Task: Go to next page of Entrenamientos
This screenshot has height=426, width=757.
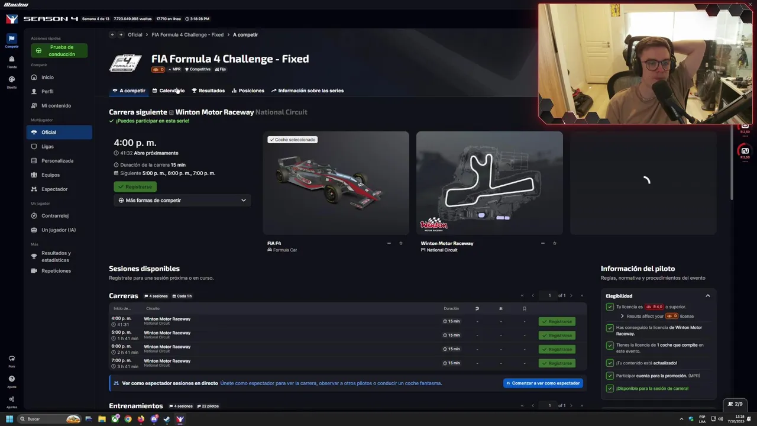Action: click(572, 405)
